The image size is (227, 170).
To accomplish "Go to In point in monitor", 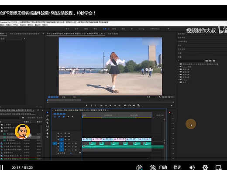I will [x=101, y=105].
